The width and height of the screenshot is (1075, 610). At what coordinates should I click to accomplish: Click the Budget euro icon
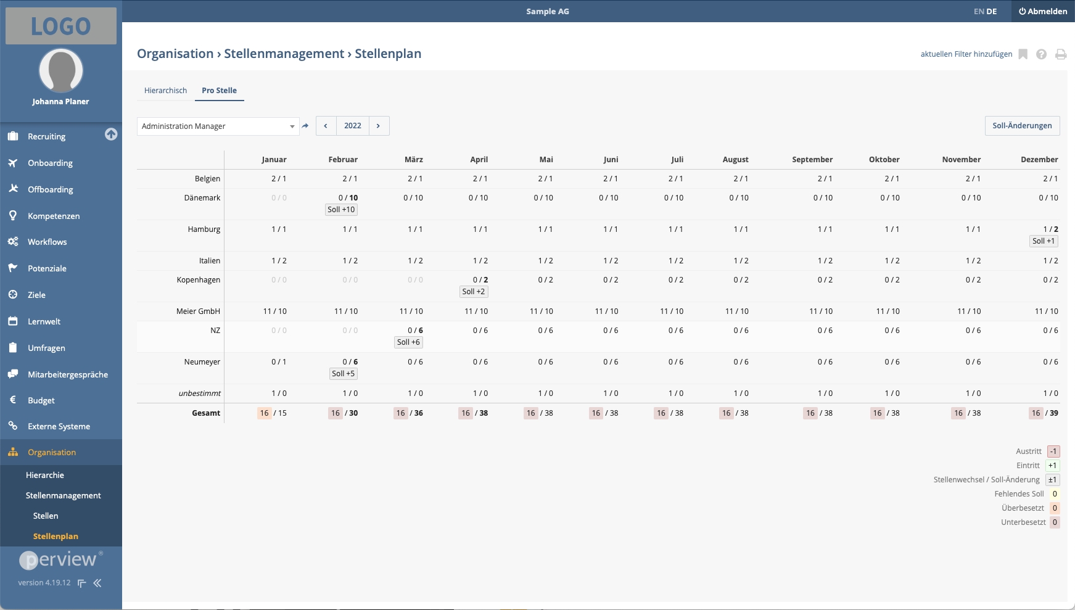[13, 400]
